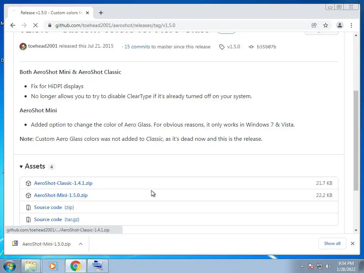The height and width of the screenshot is (273, 364).
Task: Click the 'released this Jul 21, 2015' text
Action: tap(86, 46)
